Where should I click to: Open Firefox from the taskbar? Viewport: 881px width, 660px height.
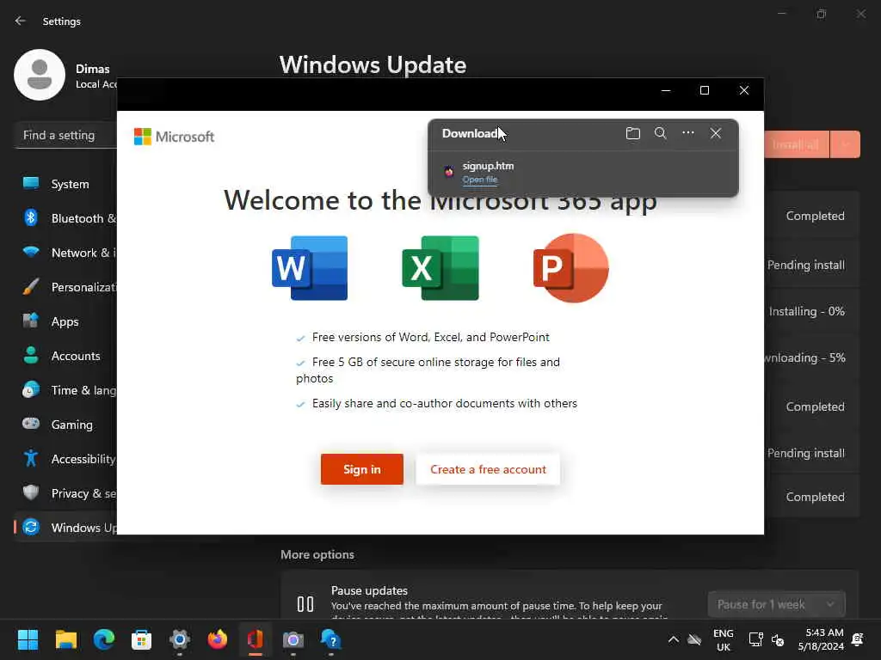[x=218, y=639]
